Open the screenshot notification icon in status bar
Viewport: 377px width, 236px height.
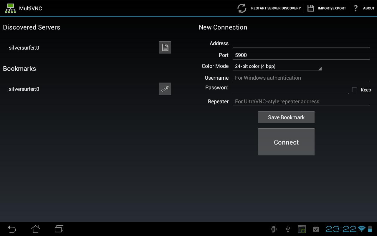[302, 229]
